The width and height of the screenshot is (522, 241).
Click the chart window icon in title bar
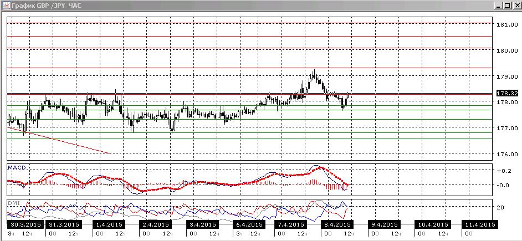6,6
